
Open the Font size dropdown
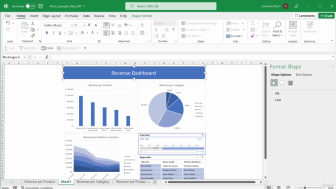(x=84, y=25)
